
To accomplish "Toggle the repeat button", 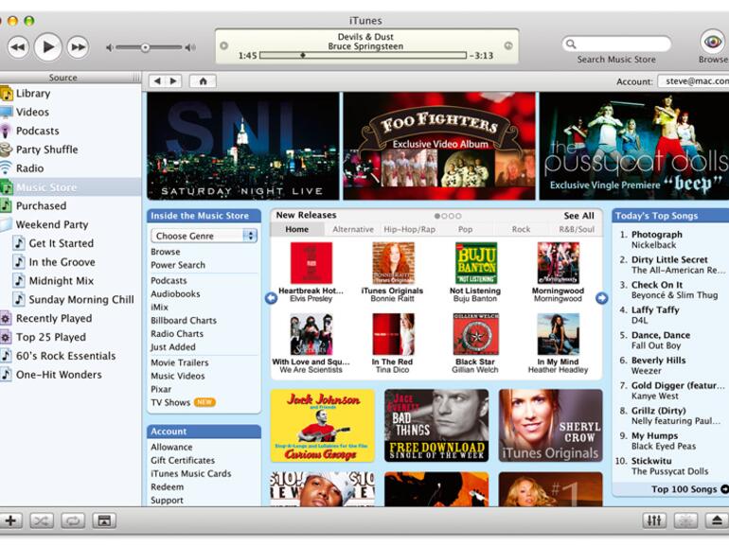I will tap(73, 521).
